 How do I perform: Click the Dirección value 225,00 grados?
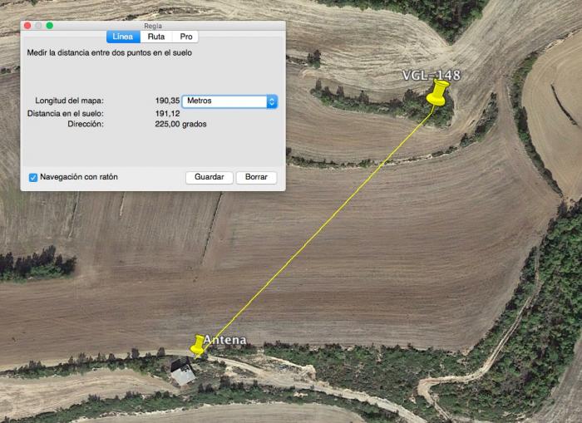180,124
